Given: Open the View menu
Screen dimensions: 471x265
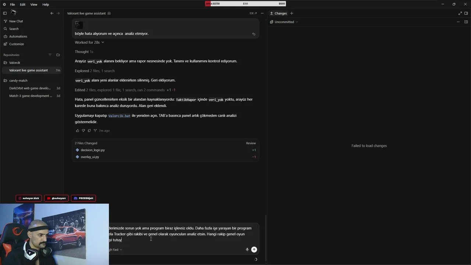Looking at the screenshot, I should coord(34,4).
